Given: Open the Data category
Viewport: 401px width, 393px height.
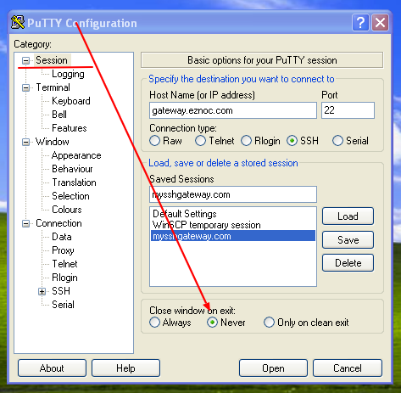Looking at the screenshot, I should click(x=62, y=237).
